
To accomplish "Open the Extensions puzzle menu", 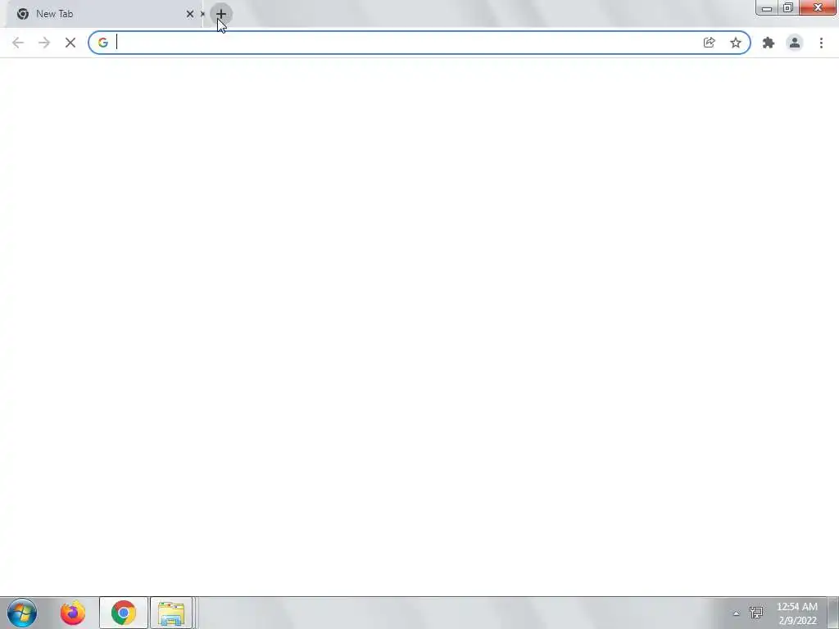I will click(769, 43).
